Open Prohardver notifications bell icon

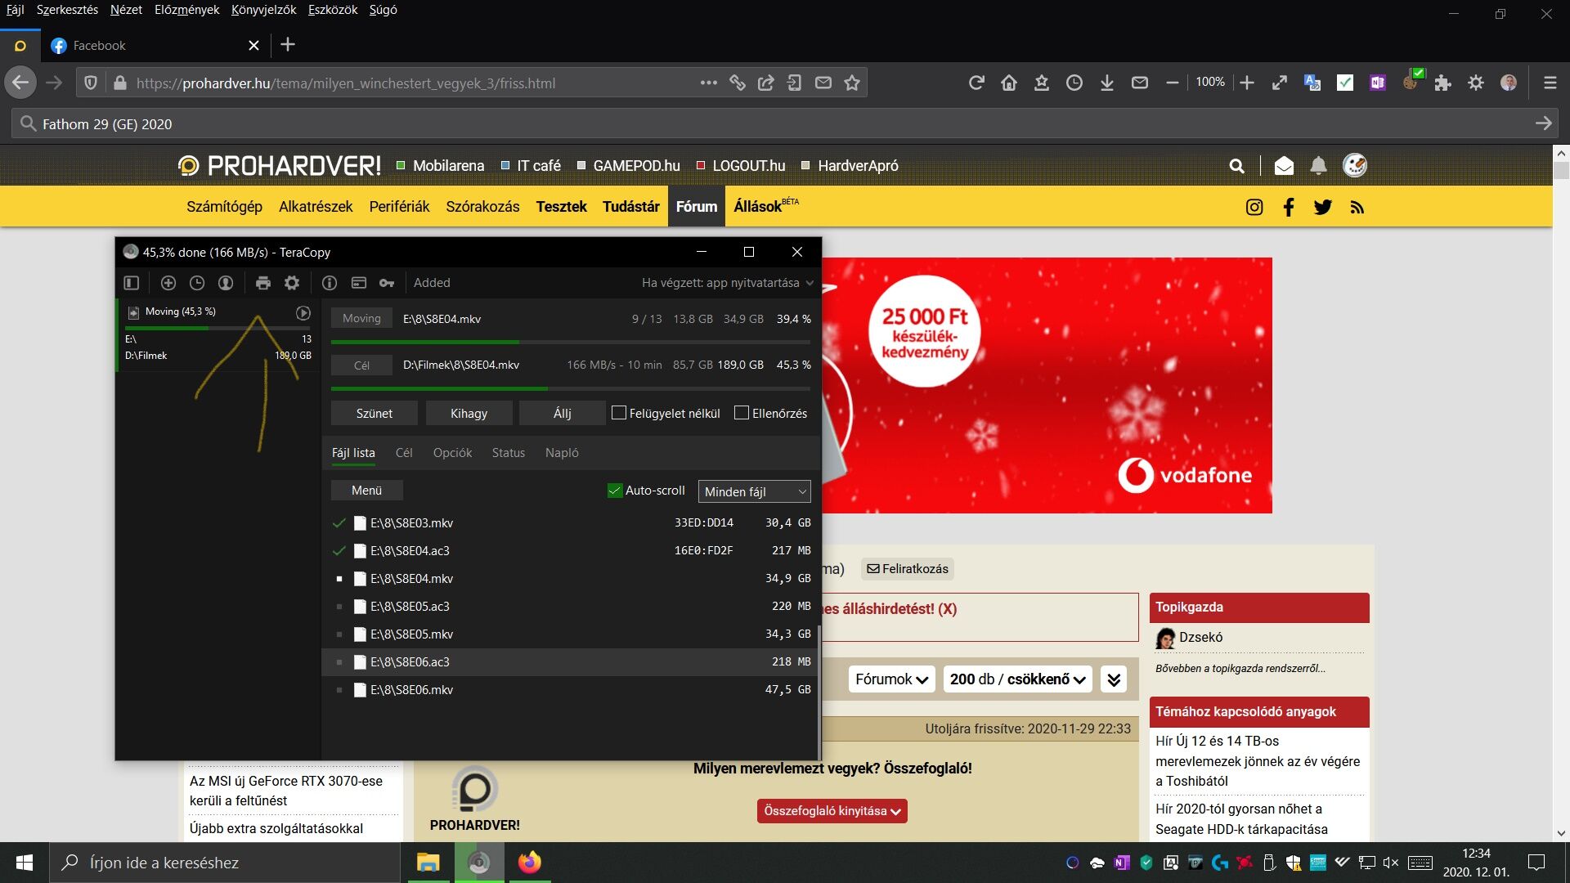pos(1318,166)
